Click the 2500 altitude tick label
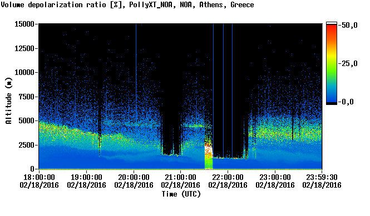 click(x=27, y=145)
